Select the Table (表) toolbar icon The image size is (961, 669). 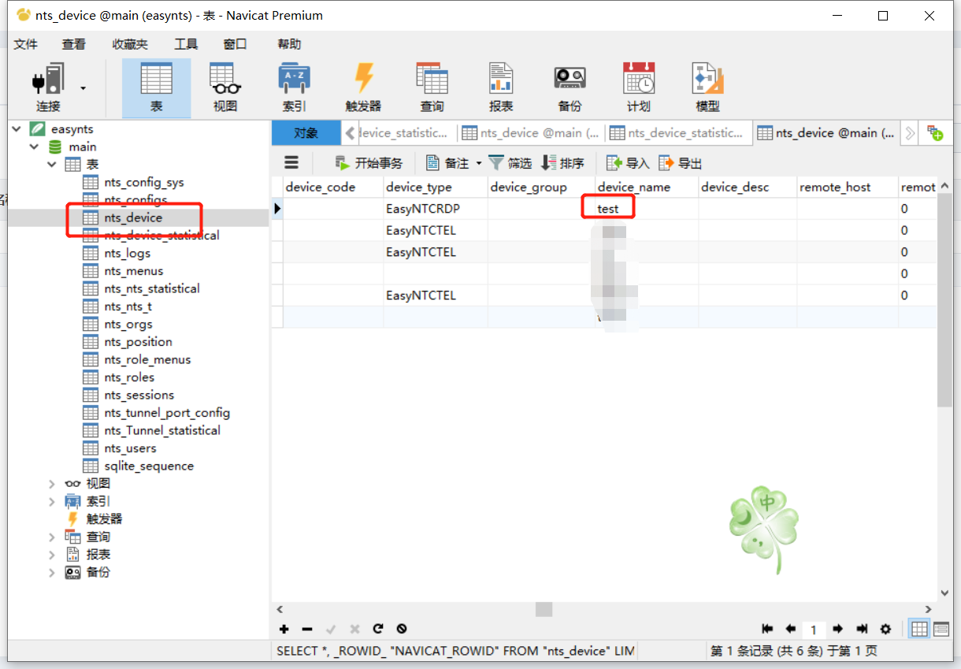156,87
